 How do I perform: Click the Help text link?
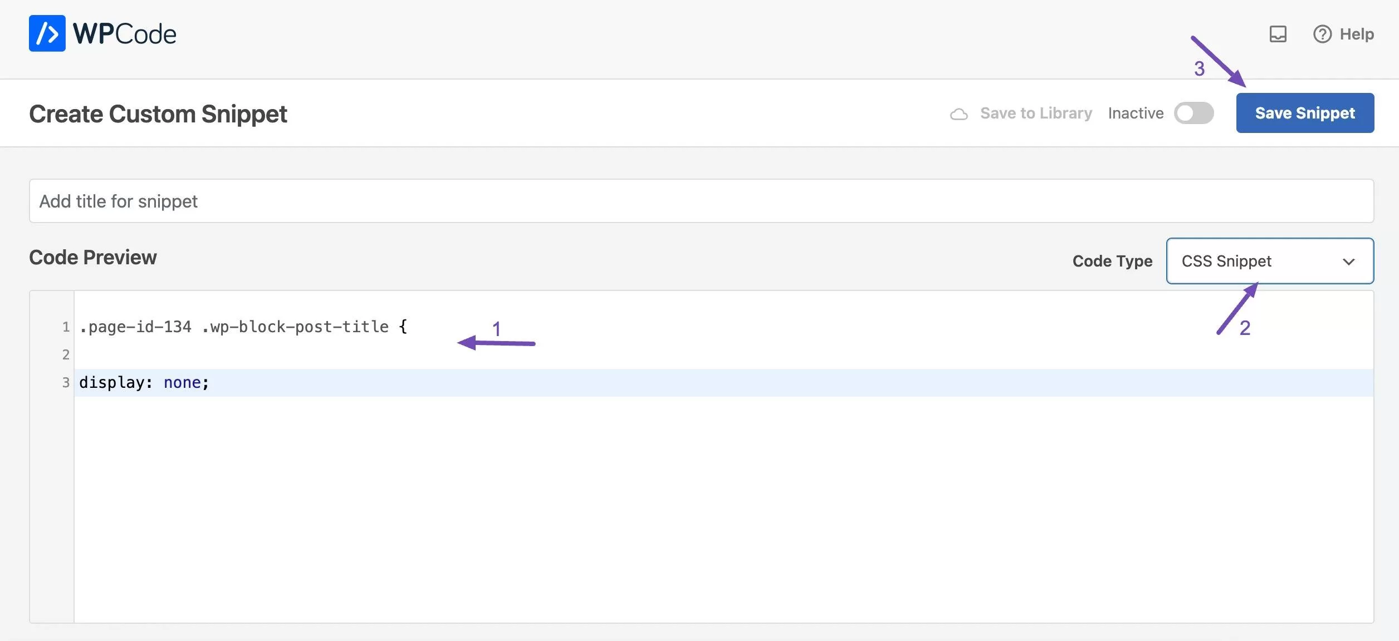[1357, 34]
